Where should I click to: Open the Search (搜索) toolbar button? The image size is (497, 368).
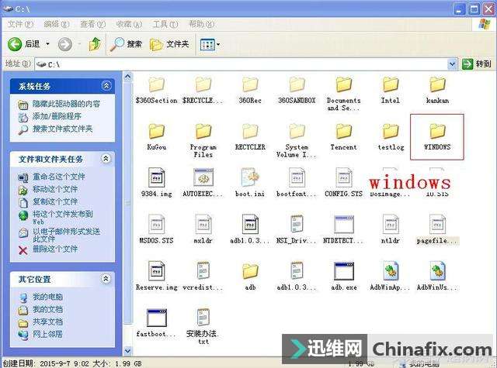pyautogui.click(x=126, y=44)
